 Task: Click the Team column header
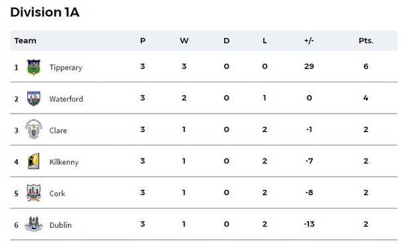(25, 41)
